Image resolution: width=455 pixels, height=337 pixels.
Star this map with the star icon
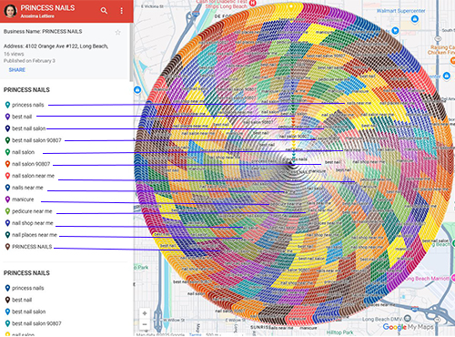118,32
